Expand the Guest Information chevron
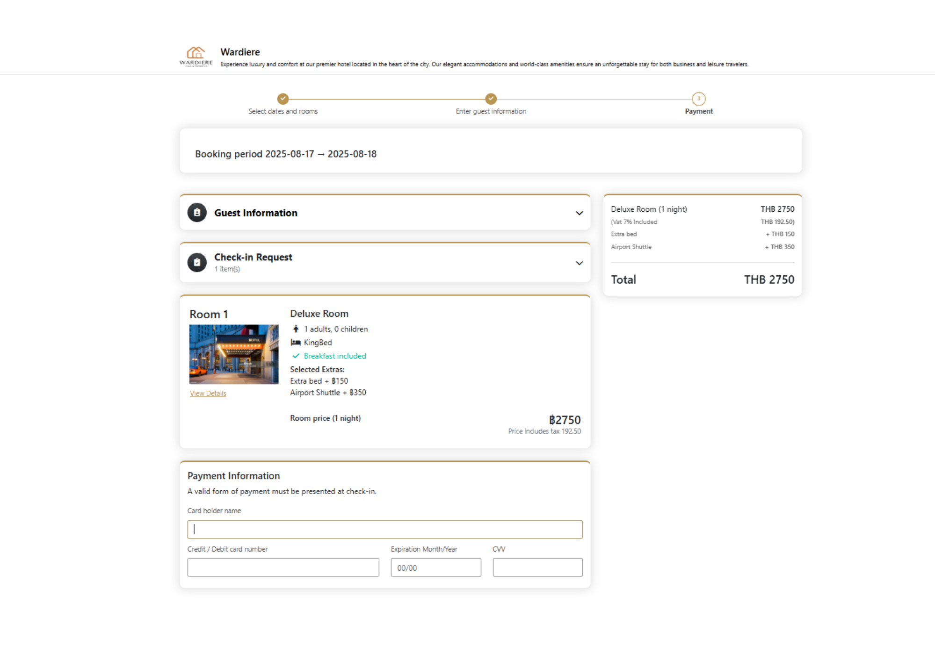The width and height of the screenshot is (935, 645). coord(579,213)
